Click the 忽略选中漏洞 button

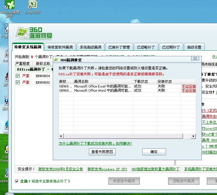(x=184, y=181)
